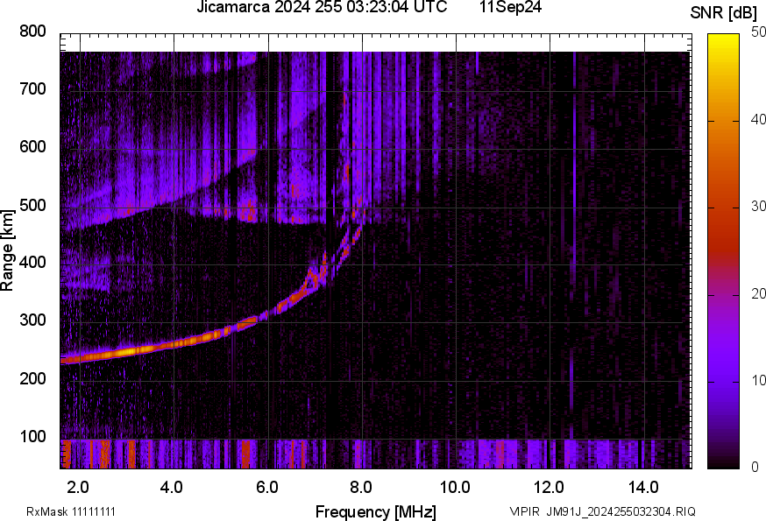
Task: Click the '14.0' frequency tick label
Action: pyautogui.click(x=643, y=488)
